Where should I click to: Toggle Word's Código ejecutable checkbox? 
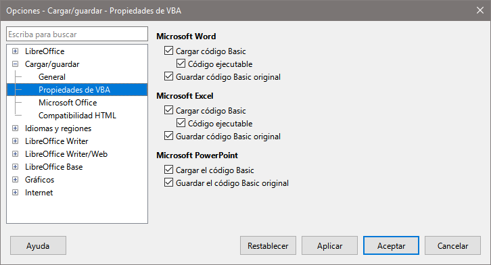(181, 64)
